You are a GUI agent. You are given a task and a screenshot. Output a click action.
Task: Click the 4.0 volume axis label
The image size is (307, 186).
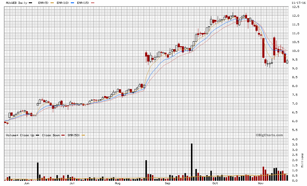(295, 139)
